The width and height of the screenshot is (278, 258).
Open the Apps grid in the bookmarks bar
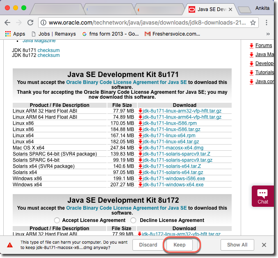(x=15, y=34)
